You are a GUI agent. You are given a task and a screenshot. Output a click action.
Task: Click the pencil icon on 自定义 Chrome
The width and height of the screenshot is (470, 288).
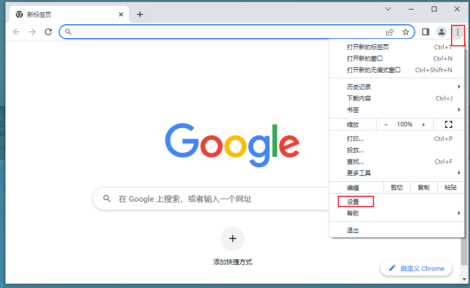pos(392,268)
